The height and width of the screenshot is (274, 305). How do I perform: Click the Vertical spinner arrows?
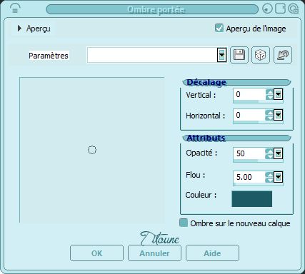pyautogui.click(x=269, y=94)
